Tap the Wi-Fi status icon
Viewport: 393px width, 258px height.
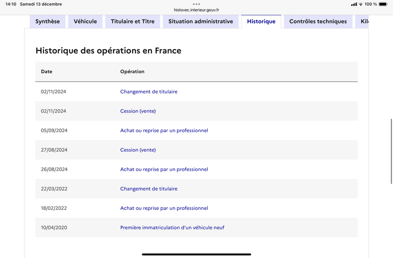[361, 4]
